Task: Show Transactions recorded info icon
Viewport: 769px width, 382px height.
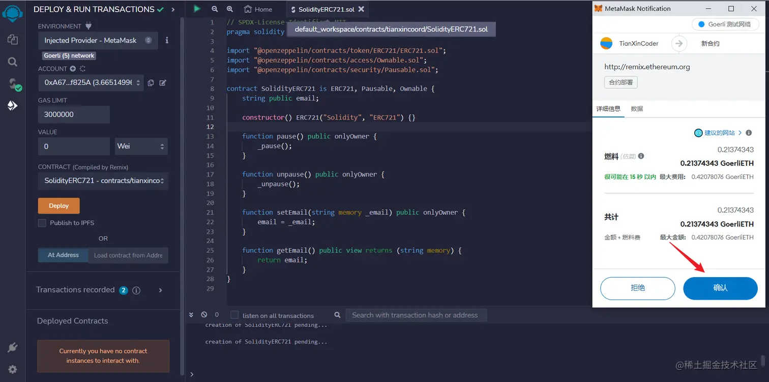Action: [136, 290]
